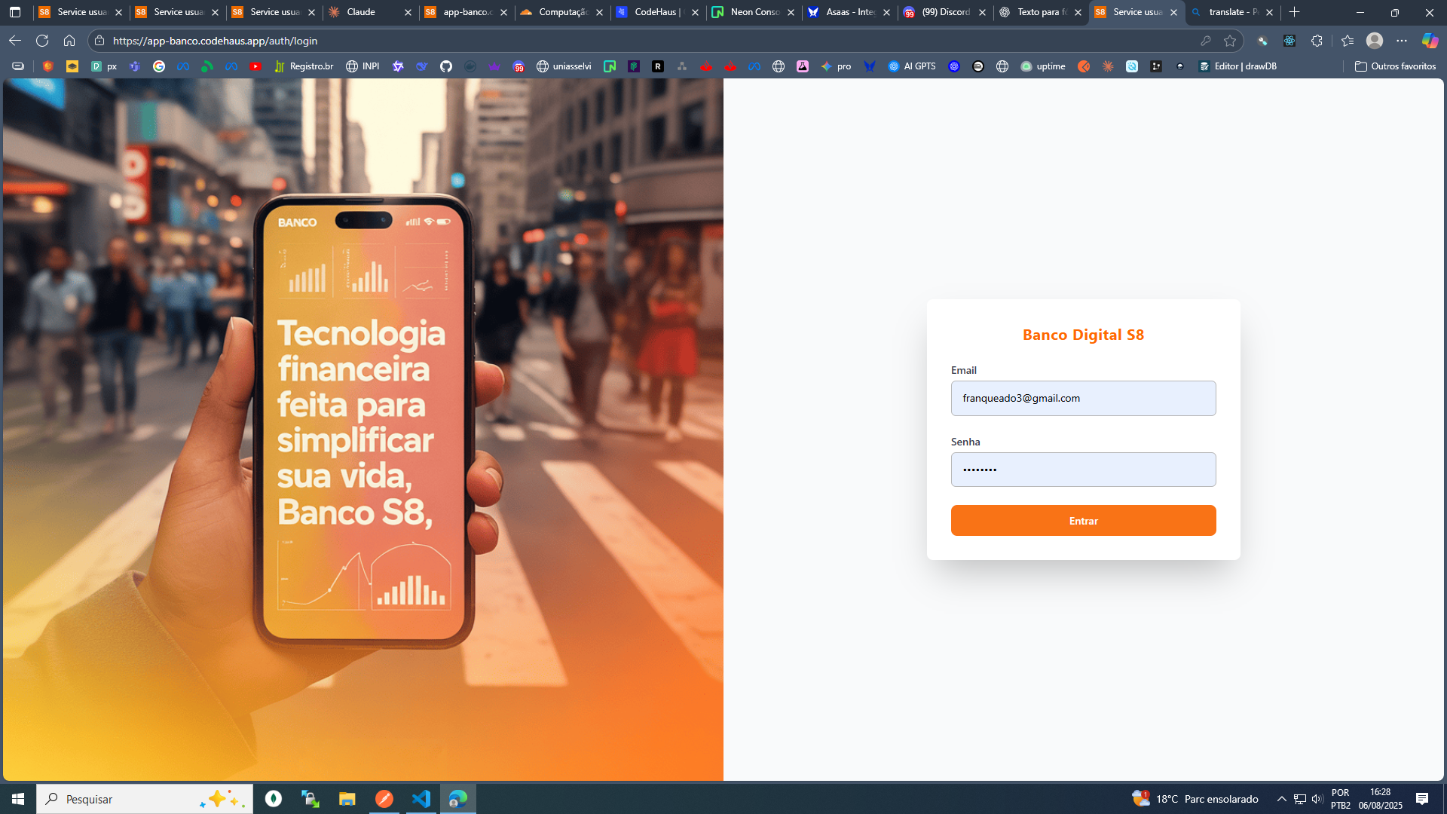Open the pink lab flask bookmark
The image size is (1447, 814).
click(x=803, y=66)
